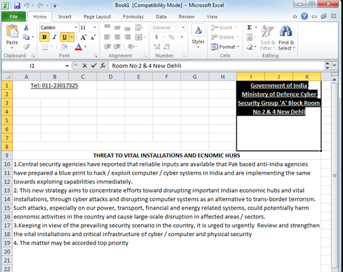This screenshot has height=272, width=343.
Task: Toggle Underline formatting off
Action: point(64,37)
